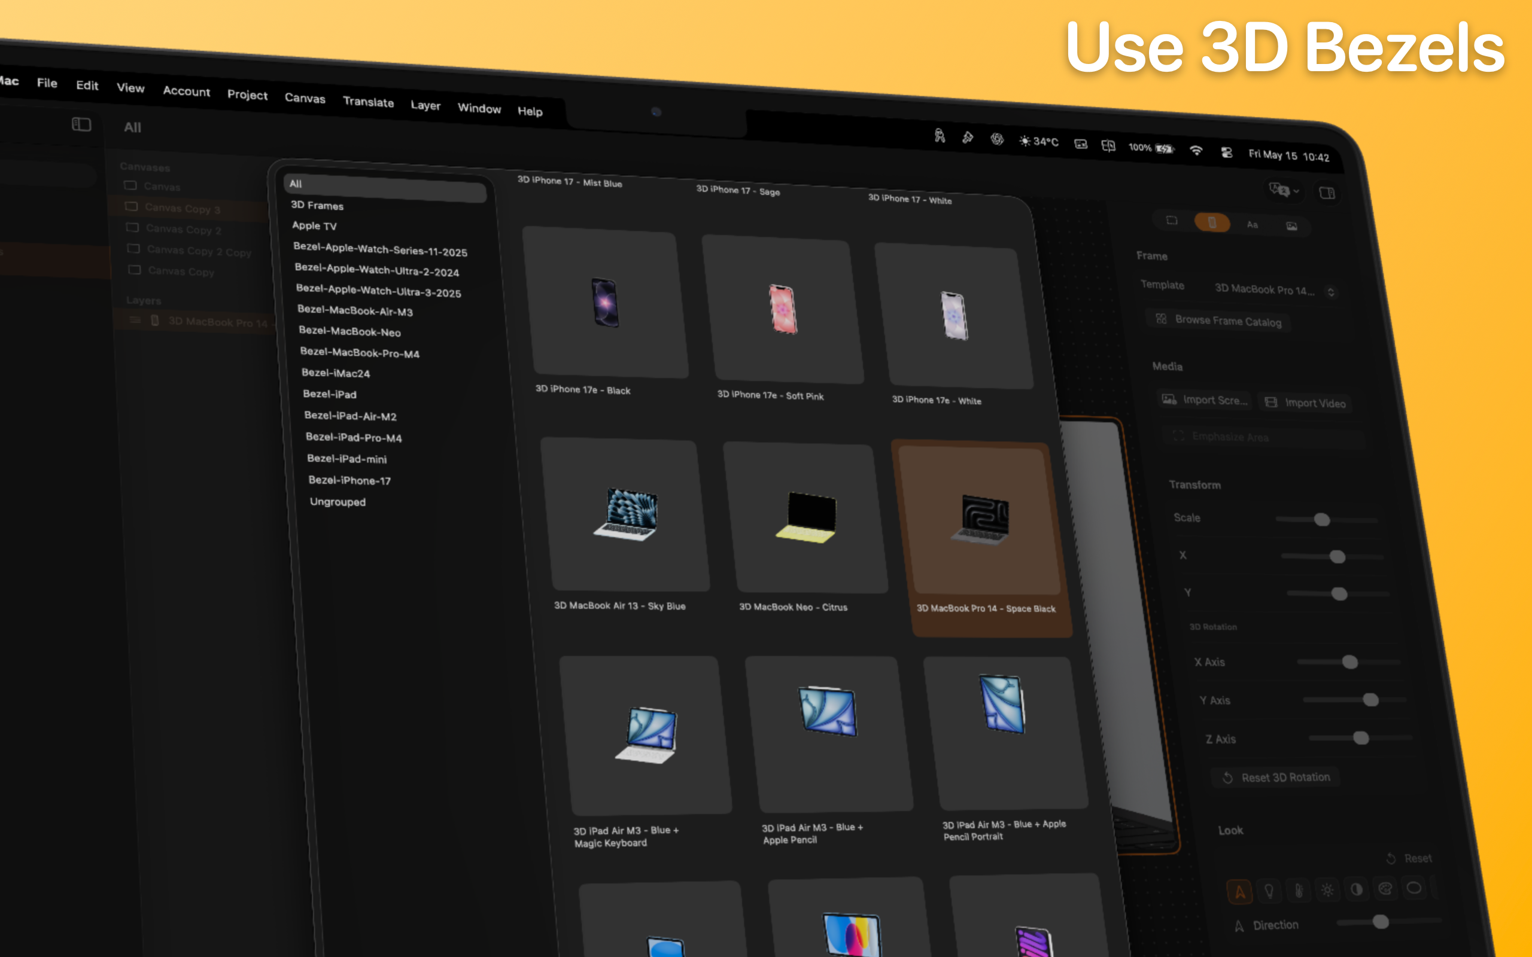Open the image background tab icon
The image size is (1532, 957).
(x=1291, y=226)
